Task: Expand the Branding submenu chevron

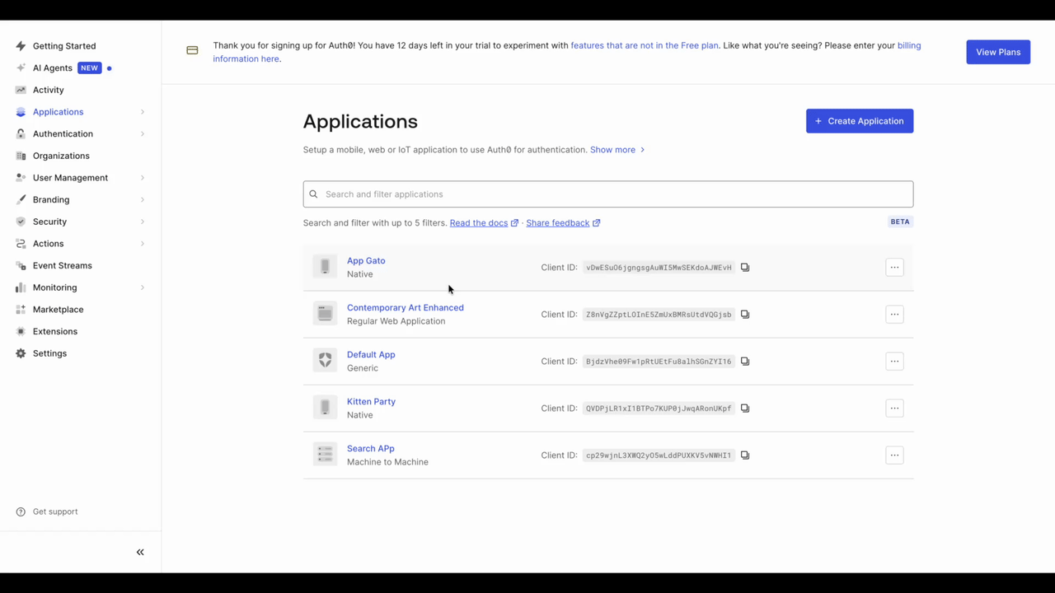Action: (x=143, y=200)
